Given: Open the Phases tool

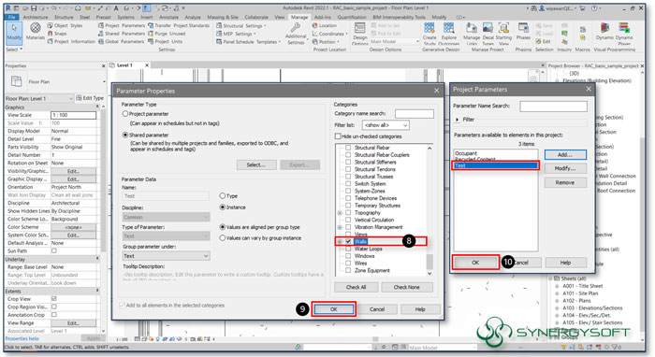Looking at the screenshot, I should tap(523, 32).
